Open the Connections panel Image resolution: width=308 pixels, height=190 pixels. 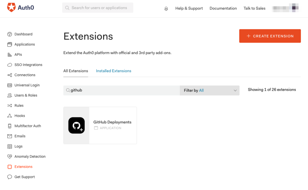pos(24,75)
